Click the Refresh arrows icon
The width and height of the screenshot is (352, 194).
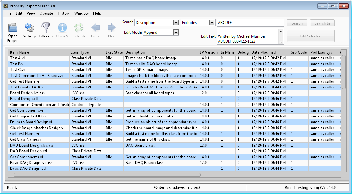pos(79,28)
